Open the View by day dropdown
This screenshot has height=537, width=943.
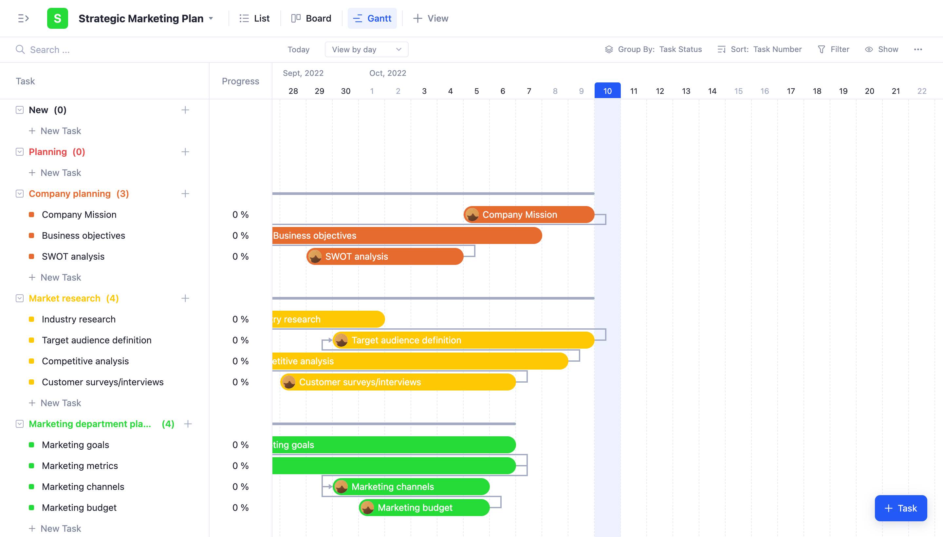tap(366, 49)
